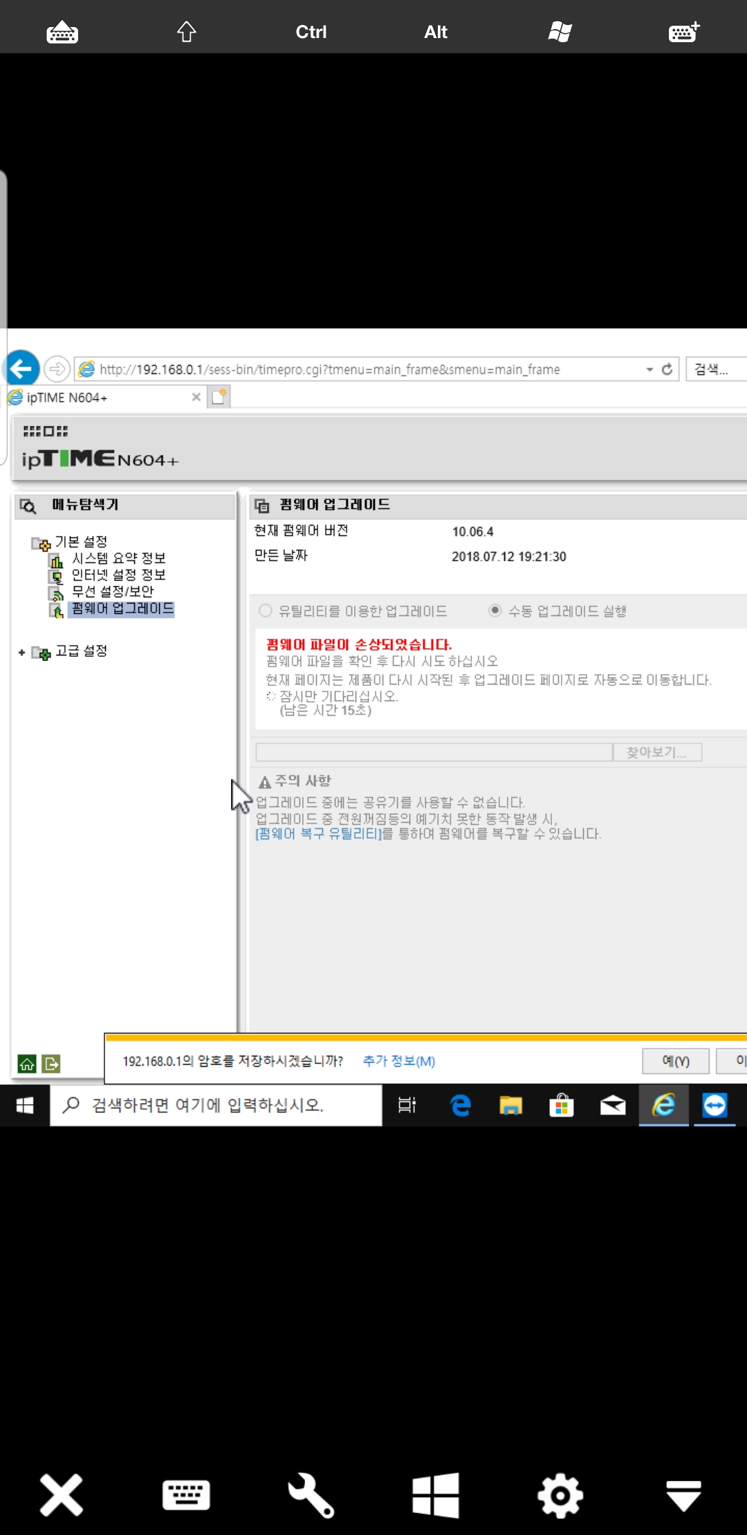Screen dimensions: 747x1535
Task: Click 예(Y) to save password
Action: coord(676,1061)
